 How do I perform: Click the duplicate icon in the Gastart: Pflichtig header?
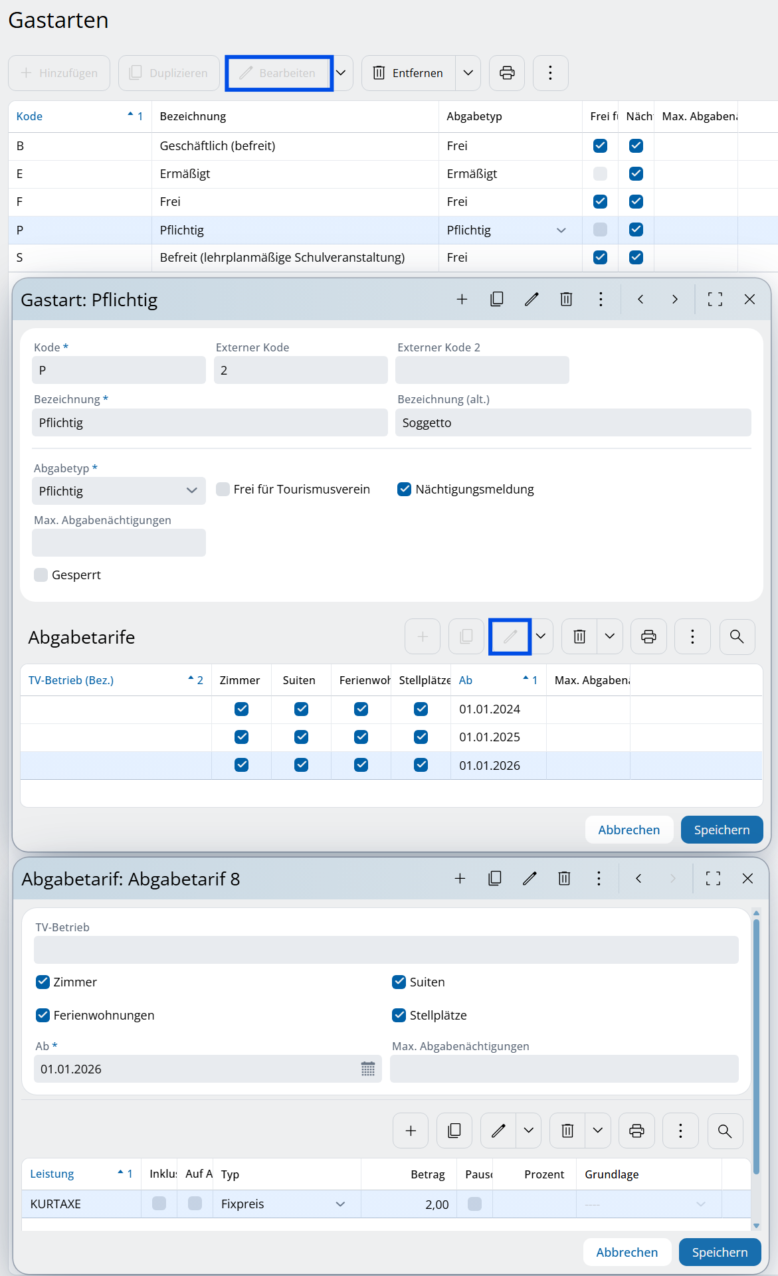496,300
